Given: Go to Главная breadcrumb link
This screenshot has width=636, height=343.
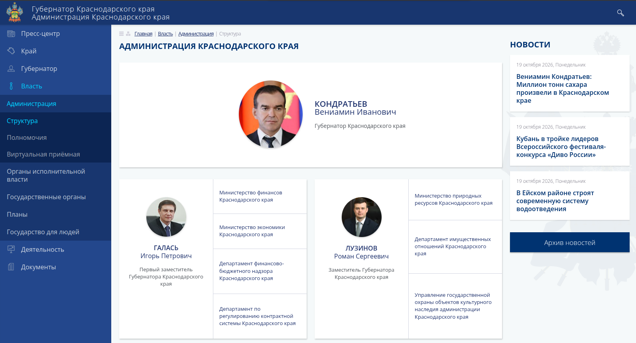Looking at the screenshot, I should coord(143,34).
